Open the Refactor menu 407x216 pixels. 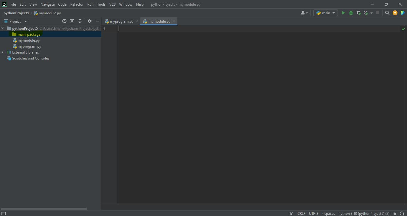click(x=77, y=4)
